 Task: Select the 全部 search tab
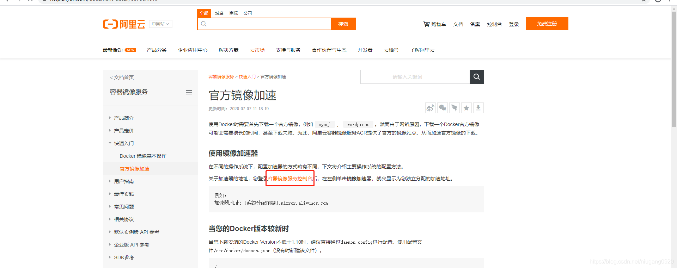pyautogui.click(x=204, y=13)
